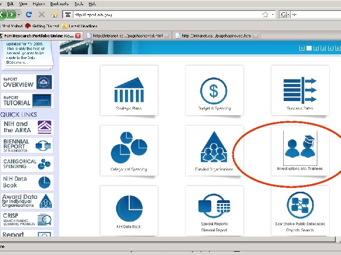Image resolution: width=341 pixels, height=255 pixels.
Task: Open the NIH and the ARRA quick link
Action: 27,127
